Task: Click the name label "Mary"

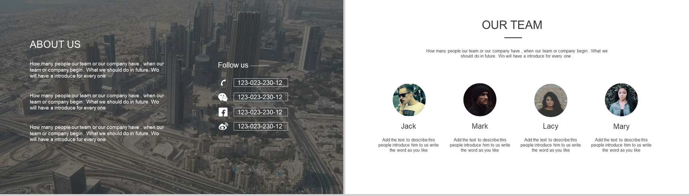Action: 621,126
